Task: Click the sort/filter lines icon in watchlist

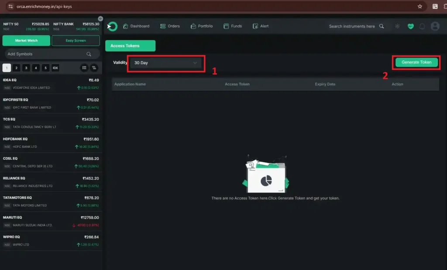Action: (x=94, y=68)
